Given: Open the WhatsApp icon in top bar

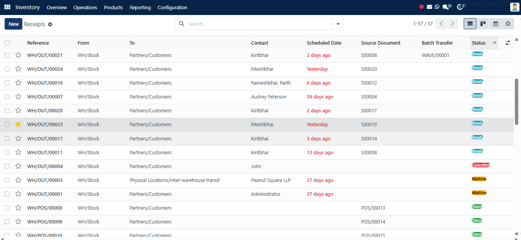Looking at the screenshot, I should tap(437, 7).
